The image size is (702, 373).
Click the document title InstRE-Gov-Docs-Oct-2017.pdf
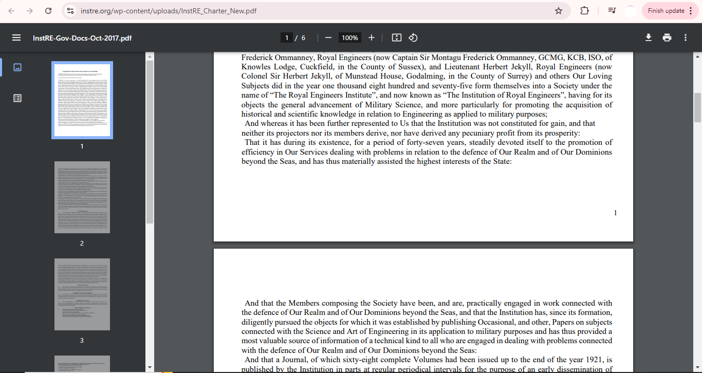click(x=82, y=38)
